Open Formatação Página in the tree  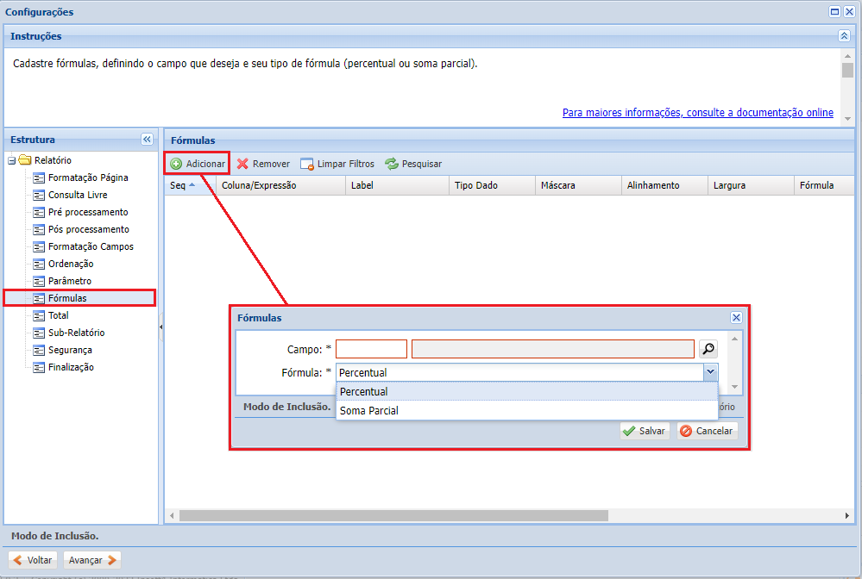click(x=88, y=177)
